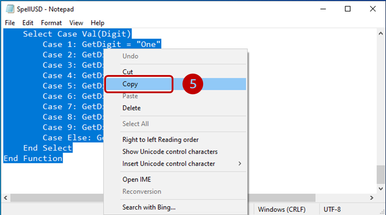Toggle Show Unicode control characters
This screenshot has height=215, width=386.
point(170,151)
